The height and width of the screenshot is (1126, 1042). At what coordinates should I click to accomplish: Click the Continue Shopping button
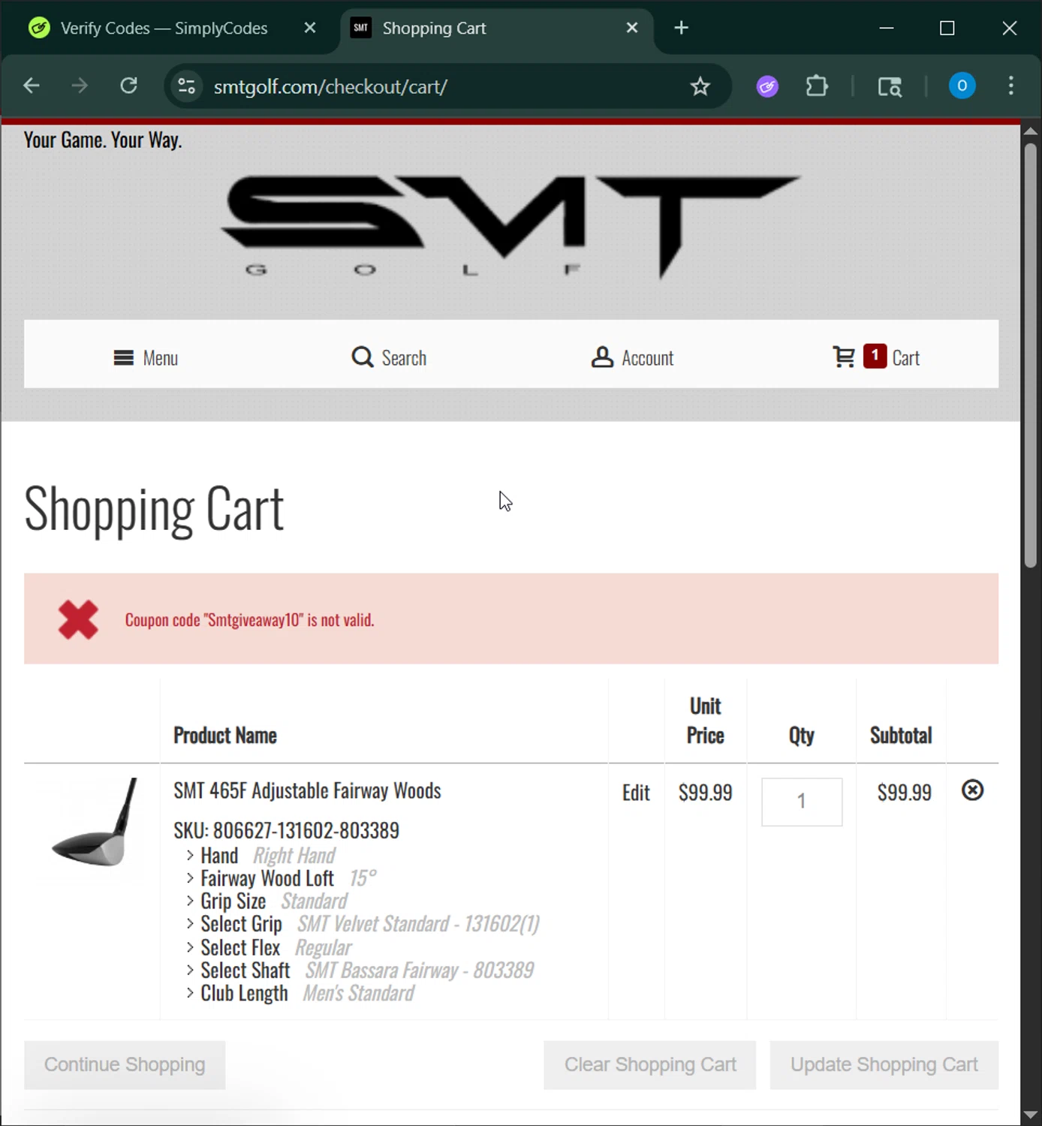point(125,1065)
